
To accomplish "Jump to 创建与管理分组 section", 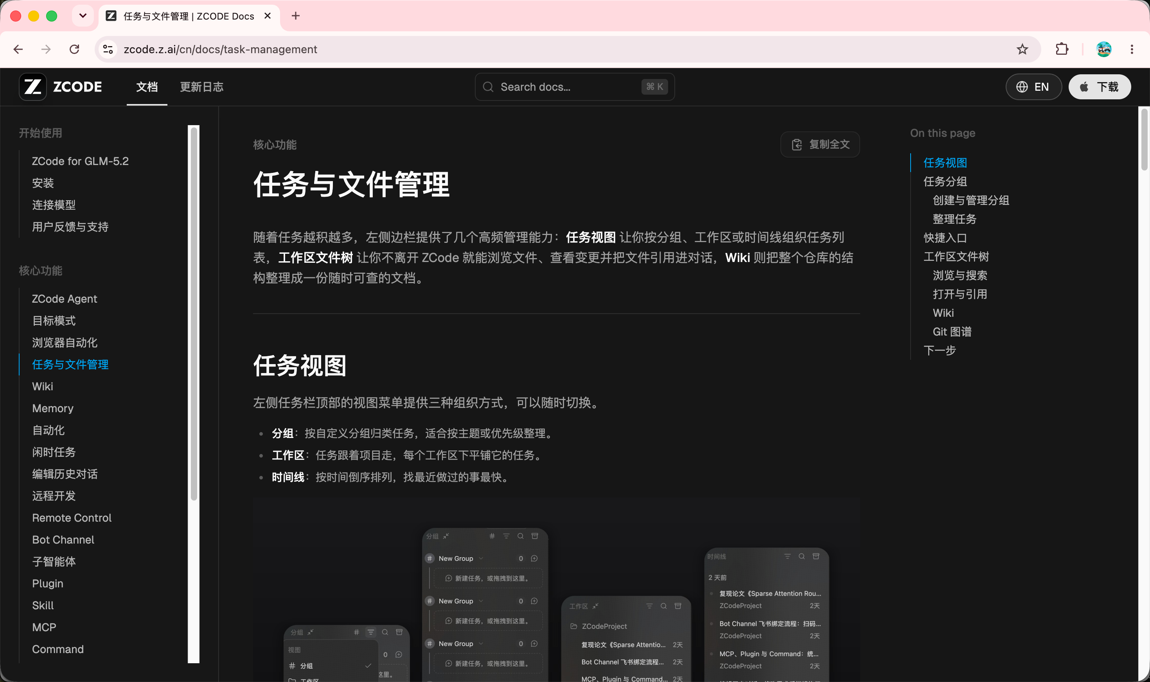I will pyautogui.click(x=971, y=200).
